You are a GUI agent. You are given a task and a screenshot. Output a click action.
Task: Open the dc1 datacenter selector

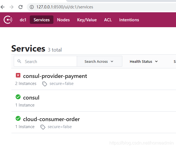[23, 20]
